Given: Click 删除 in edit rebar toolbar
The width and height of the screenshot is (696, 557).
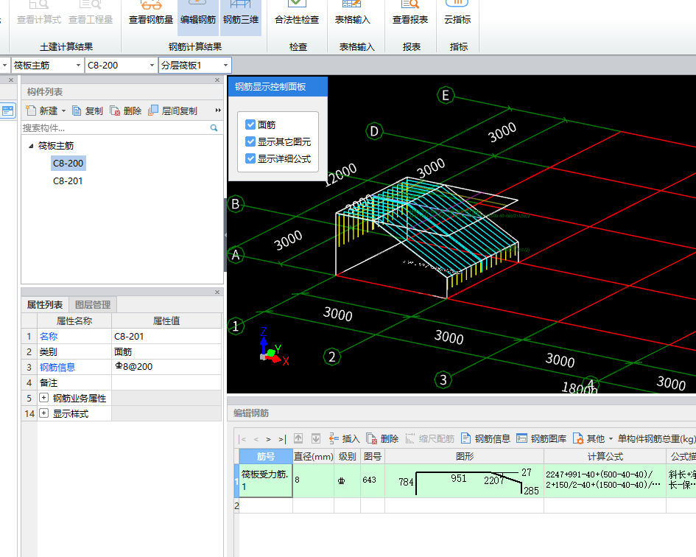Looking at the screenshot, I should pos(382,439).
